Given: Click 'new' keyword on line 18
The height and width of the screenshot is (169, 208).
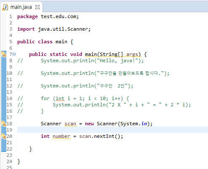Looking at the screenshot, I should point(89,124).
